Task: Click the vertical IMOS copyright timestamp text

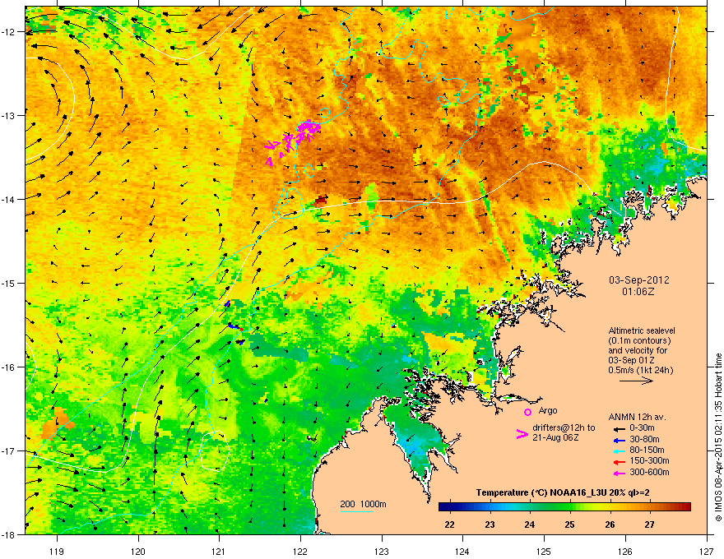Action: 718,437
